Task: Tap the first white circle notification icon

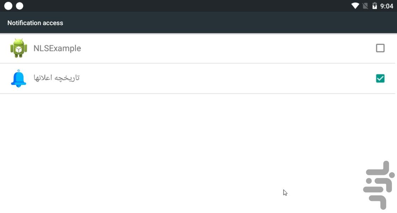Action: (x=8, y=6)
